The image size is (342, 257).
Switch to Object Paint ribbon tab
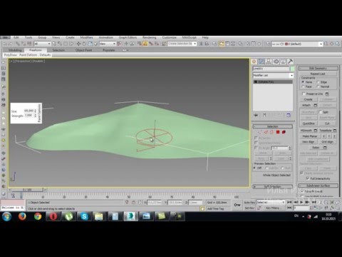[83, 50]
